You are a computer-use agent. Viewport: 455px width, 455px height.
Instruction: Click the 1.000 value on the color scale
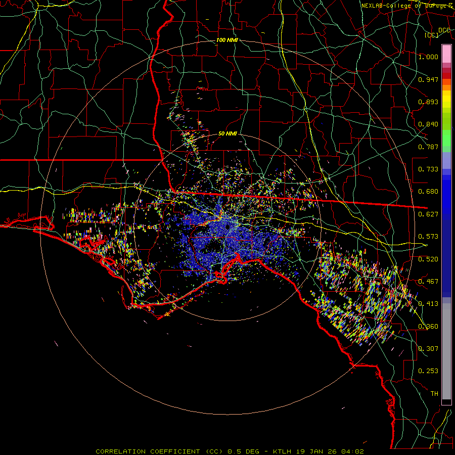point(428,57)
